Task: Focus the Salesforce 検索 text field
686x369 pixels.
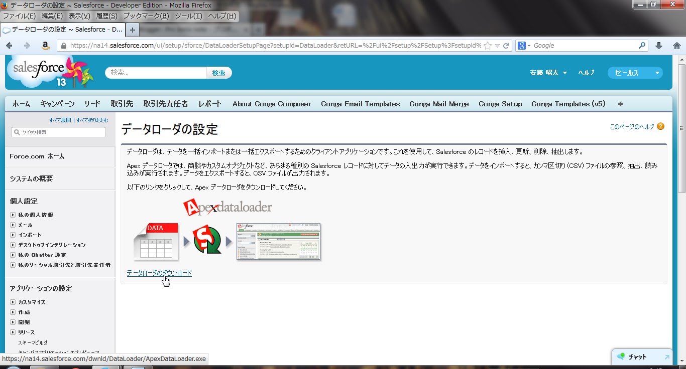Action: tap(156, 73)
